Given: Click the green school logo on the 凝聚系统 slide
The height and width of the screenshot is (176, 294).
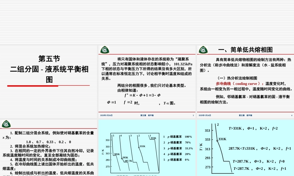Looking at the screenshot, I should (104, 49).
